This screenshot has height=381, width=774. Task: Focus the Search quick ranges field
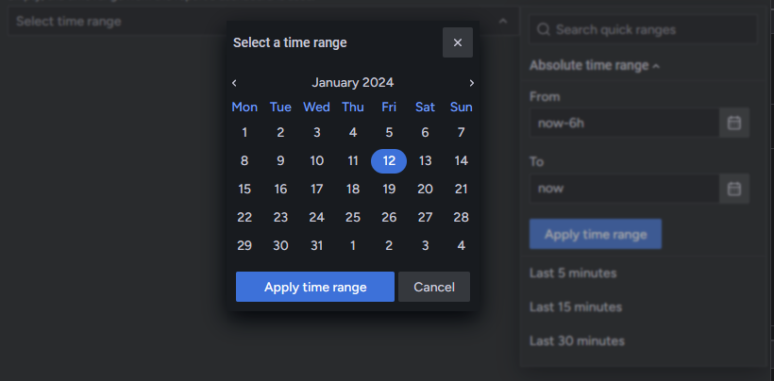pyautogui.click(x=651, y=29)
